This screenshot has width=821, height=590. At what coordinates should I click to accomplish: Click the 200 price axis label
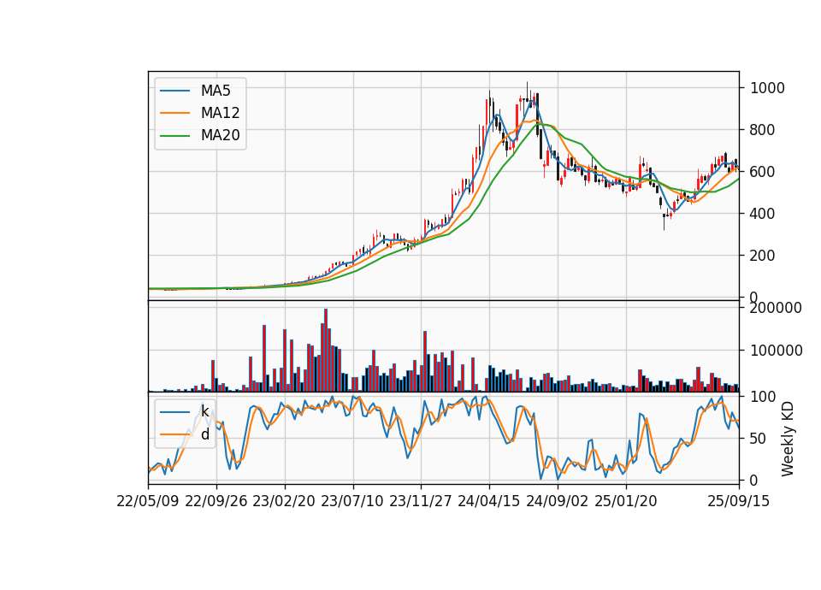763,256
